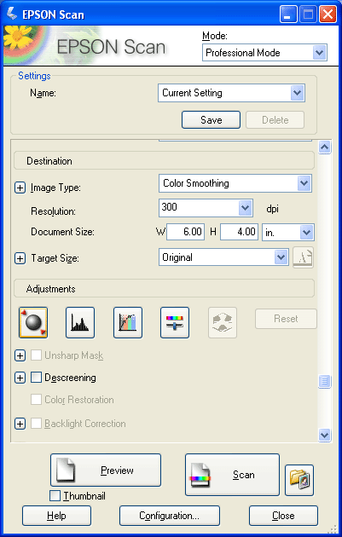Open File Save Settings folder icon
The image size is (342, 537).
(x=299, y=480)
